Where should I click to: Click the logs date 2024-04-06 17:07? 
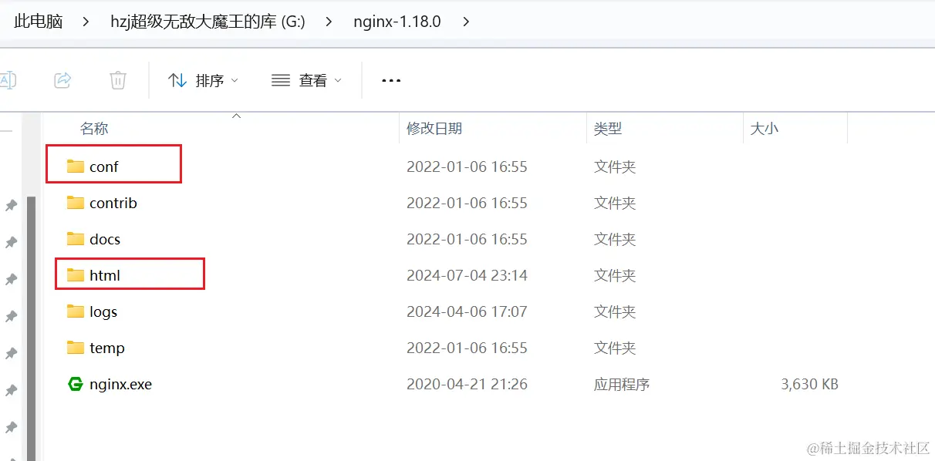tap(467, 311)
